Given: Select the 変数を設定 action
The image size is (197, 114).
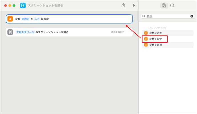Looking at the screenshot, I should coord(156,39).
